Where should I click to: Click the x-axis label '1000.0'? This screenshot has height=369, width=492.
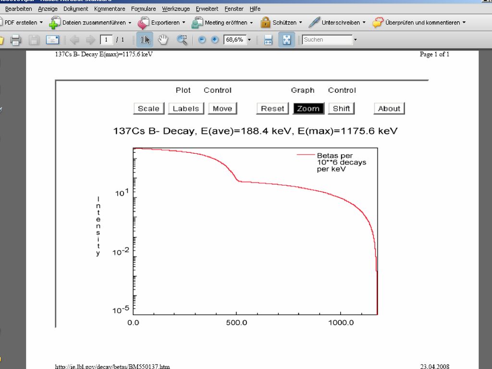point(341,322)
